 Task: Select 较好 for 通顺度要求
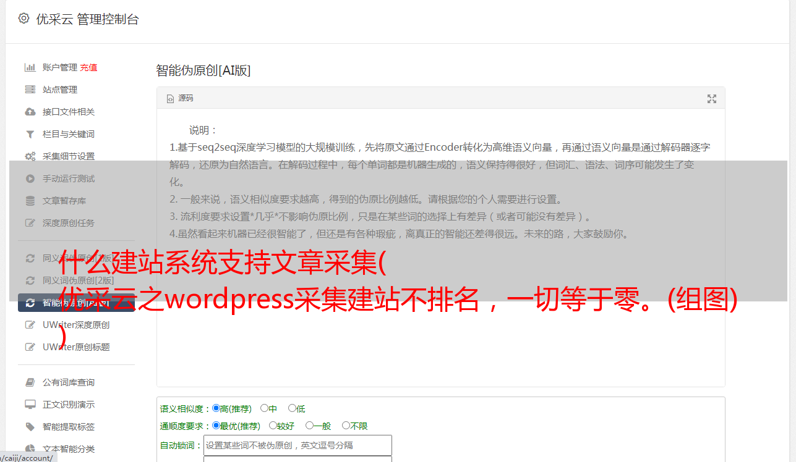click(x=273, y=426)
